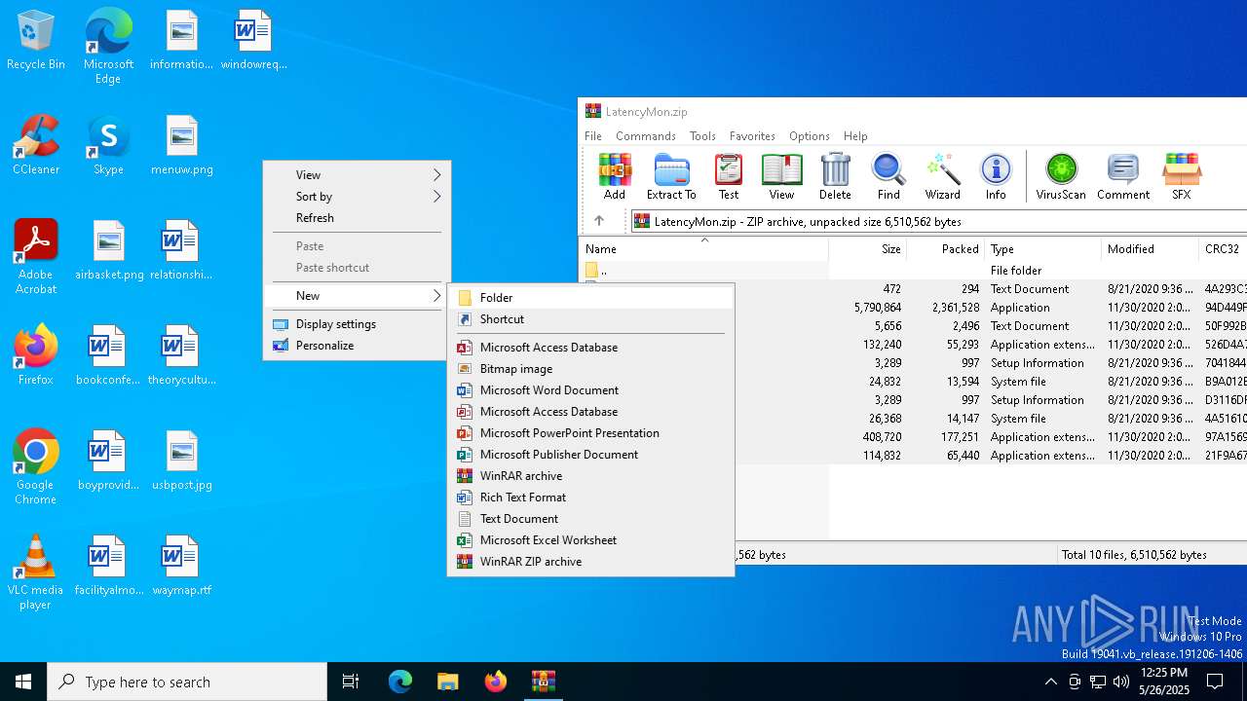
Task: Open the Find magnifier tool
Action: [x=888, y=176]
